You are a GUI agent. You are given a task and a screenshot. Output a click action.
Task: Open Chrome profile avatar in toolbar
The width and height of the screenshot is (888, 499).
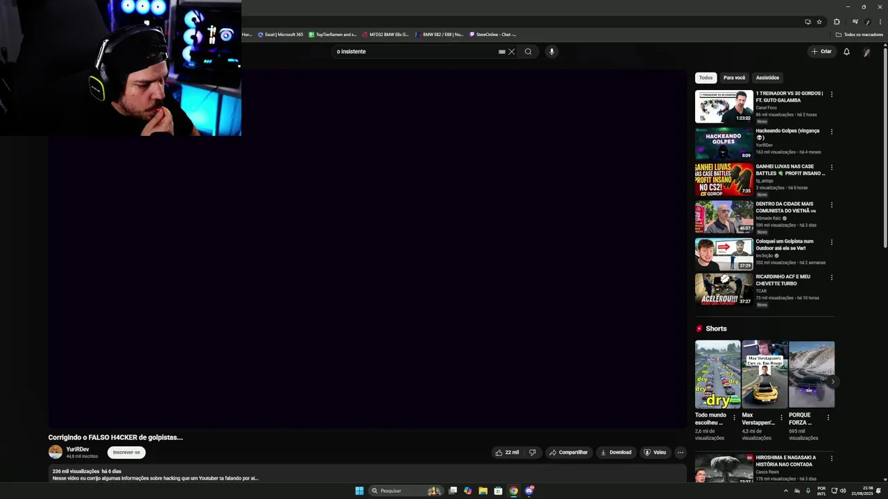868,21
